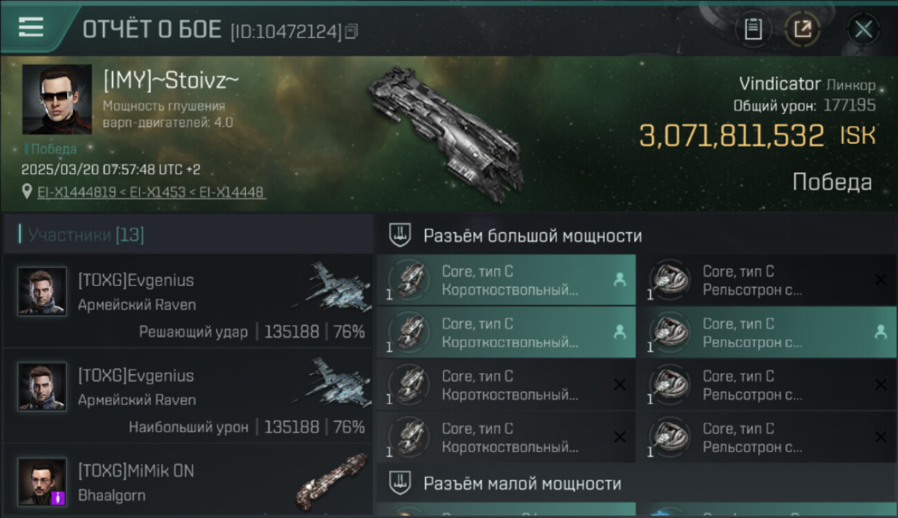The height and width of the screenshot is (518, 898).
Task: Click the MiMik ON Bhaalgorn entry
Action: (188, 483)
